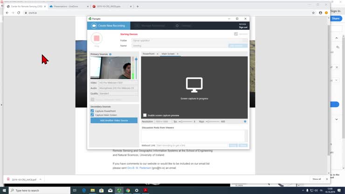Click the Webcast icon near Starting Devices

point(236,34)
